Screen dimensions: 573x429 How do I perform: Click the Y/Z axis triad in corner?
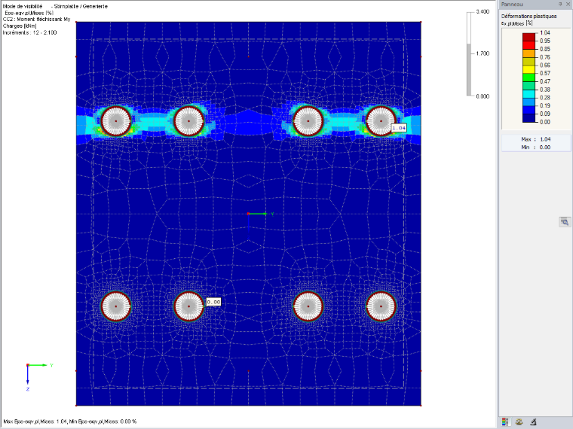(39, 377)
